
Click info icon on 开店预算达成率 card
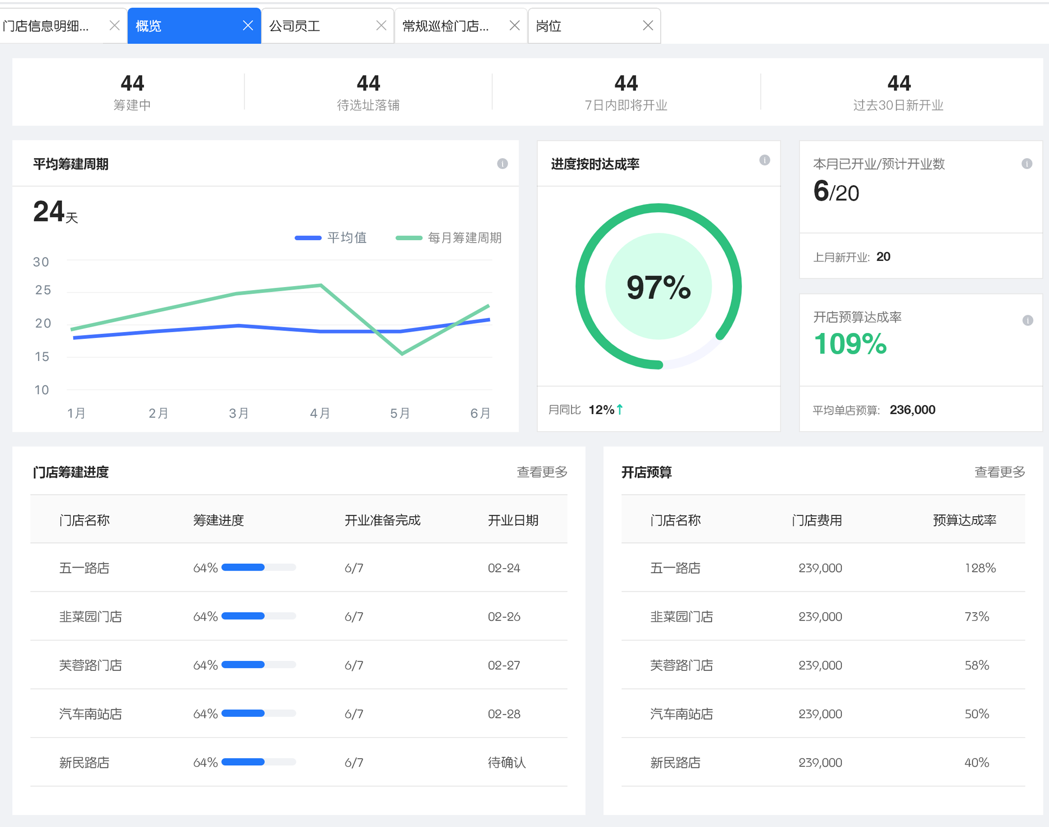pyautogui.click(x=1027, y=320)
